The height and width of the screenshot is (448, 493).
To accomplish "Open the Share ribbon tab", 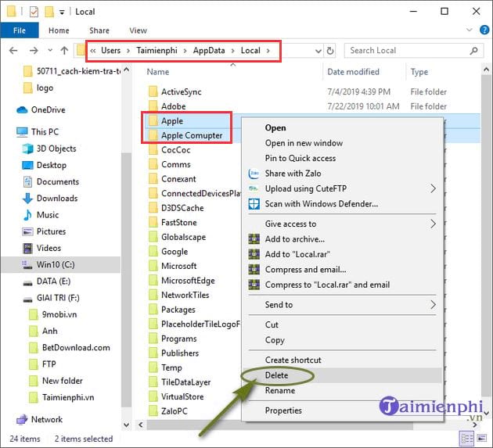I will [x=99, y=30].
